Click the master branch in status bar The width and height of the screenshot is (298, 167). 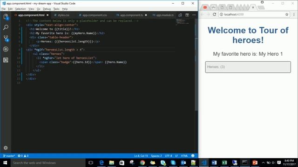click(x=9, y=156)
